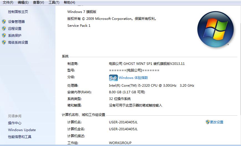Open the 文件(F) menu
The image size is (241, 146).
8,2
